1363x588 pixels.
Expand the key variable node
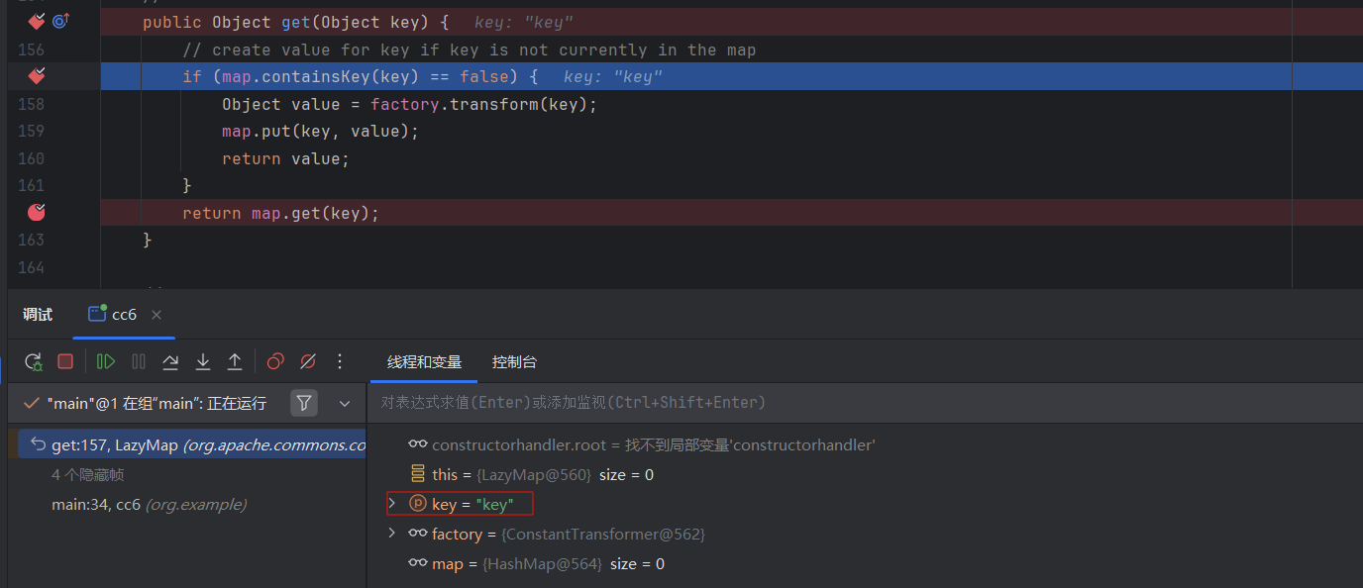coord(392,504)
